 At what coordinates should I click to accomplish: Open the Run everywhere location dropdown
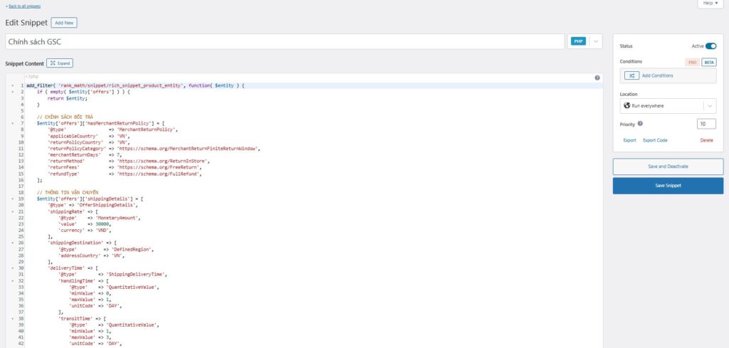pos(709,105)
